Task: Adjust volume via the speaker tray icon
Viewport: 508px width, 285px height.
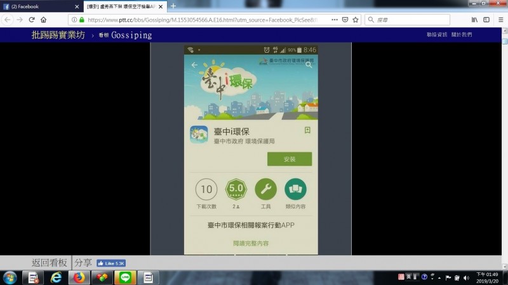Action: click(x=467, y=277)
